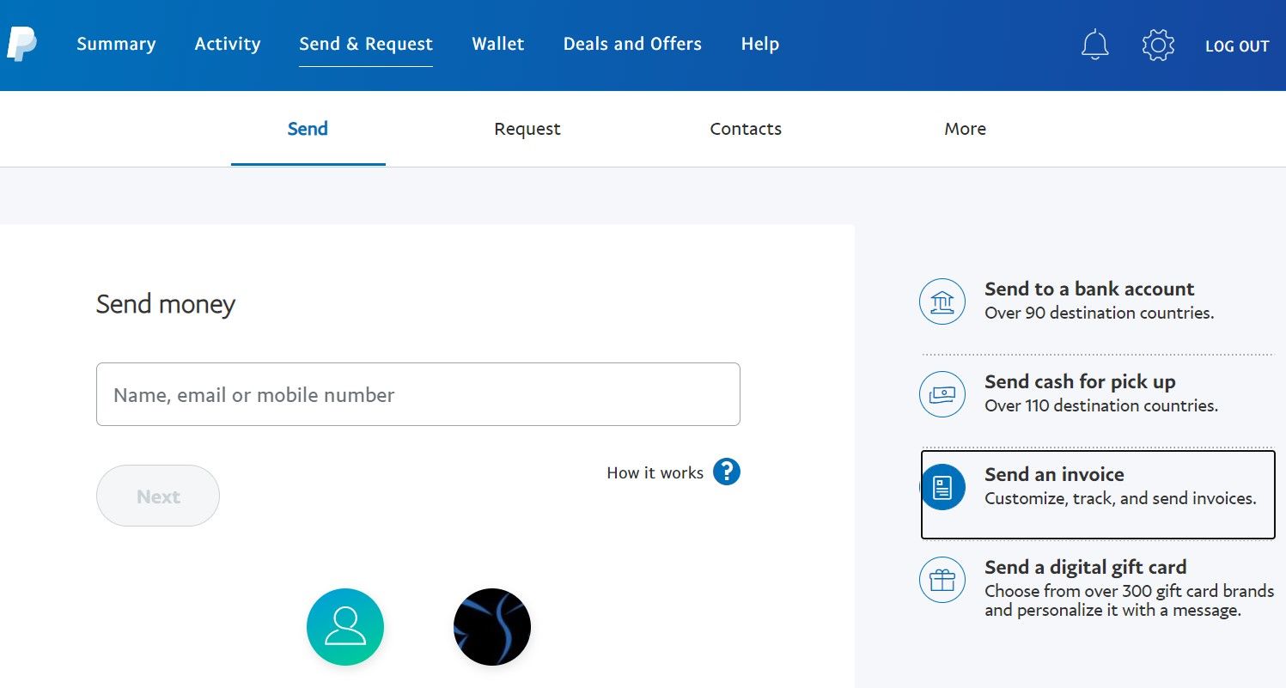This screenshot has width=1286, height=688.
Task: Go to the Summary page
Action: [116, 44]
